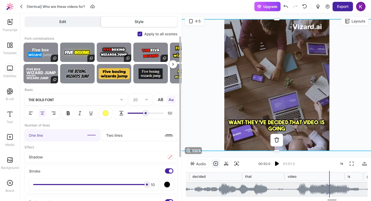Open the 4:5 aspect ratio selector
This screenshot has height=201, width=371.
(195, 21)
